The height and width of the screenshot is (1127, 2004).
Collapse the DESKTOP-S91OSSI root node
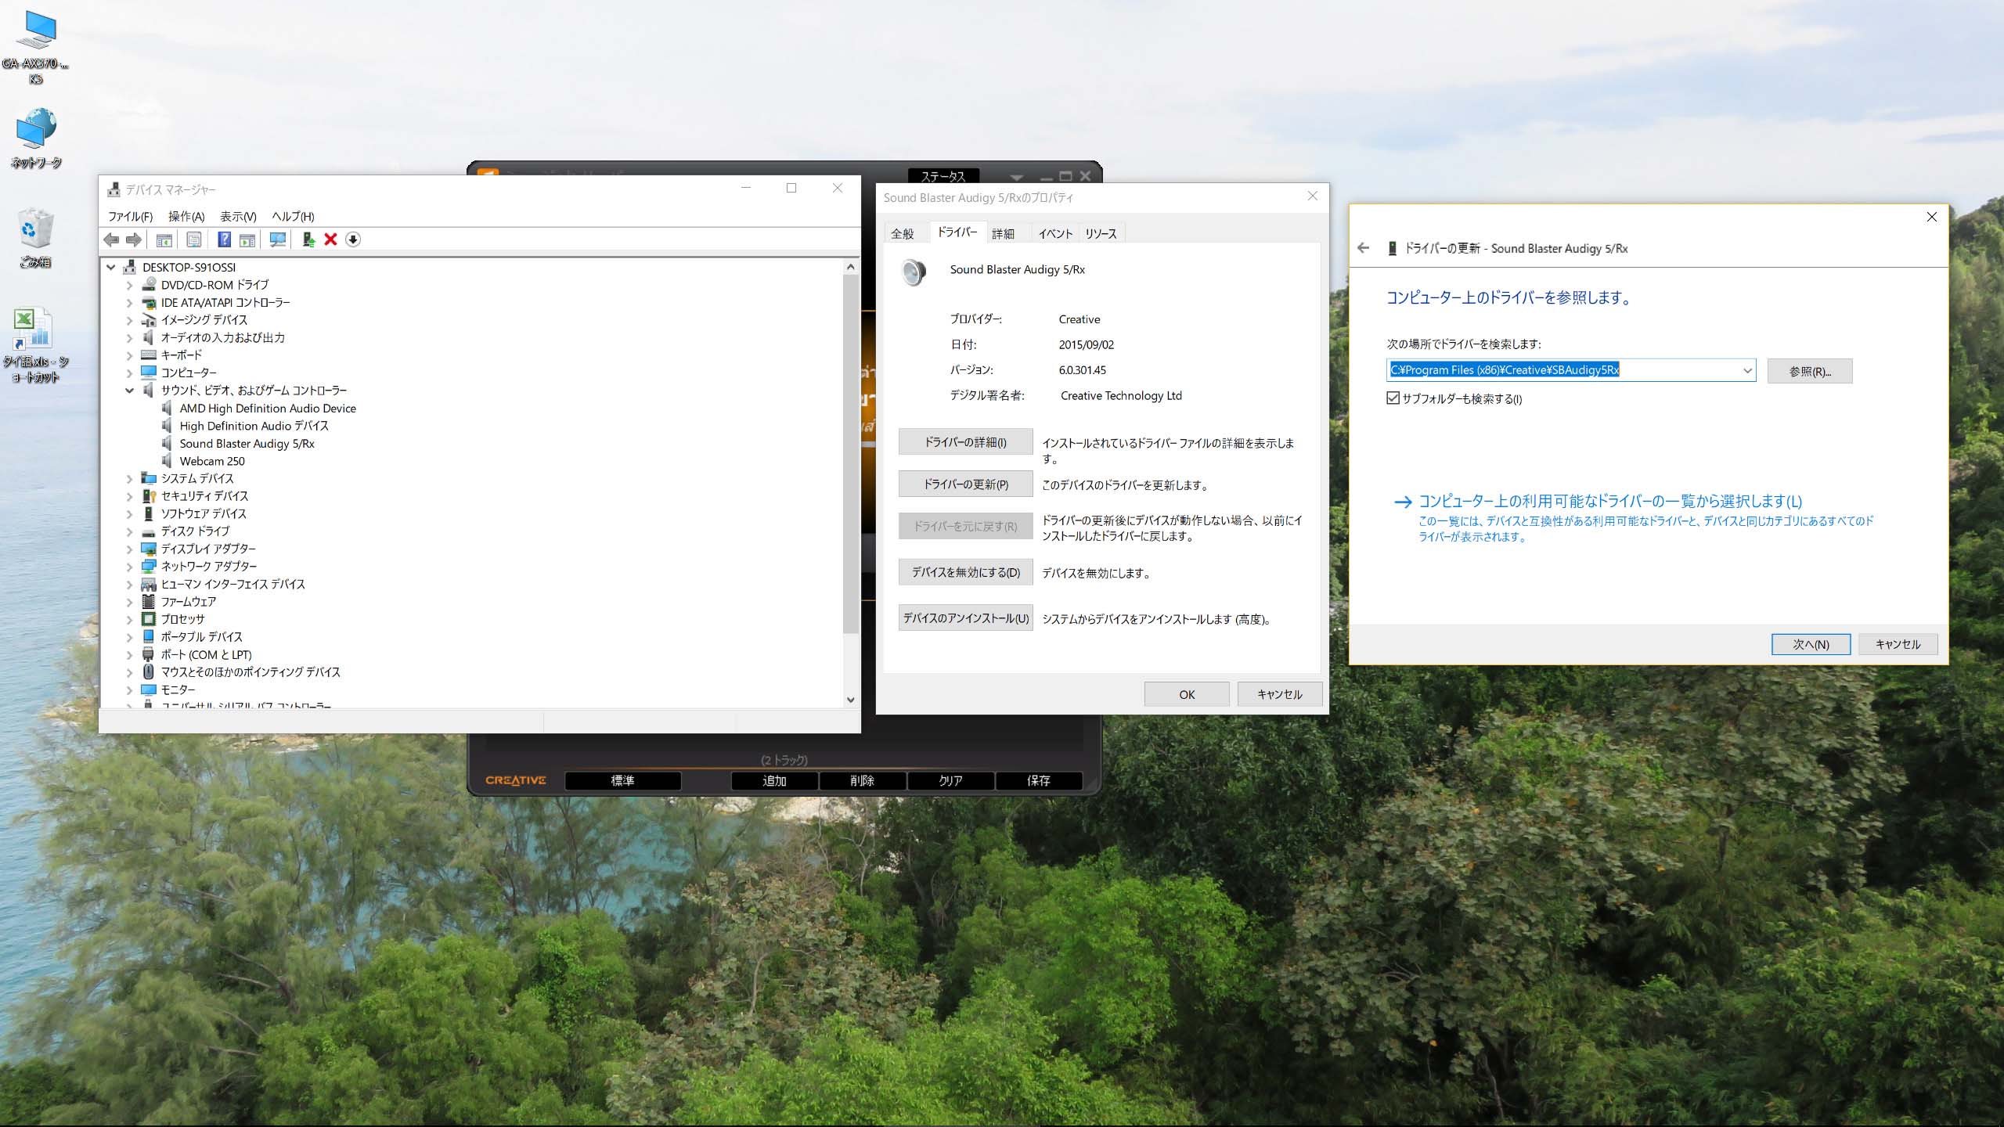tap(111, 268)
